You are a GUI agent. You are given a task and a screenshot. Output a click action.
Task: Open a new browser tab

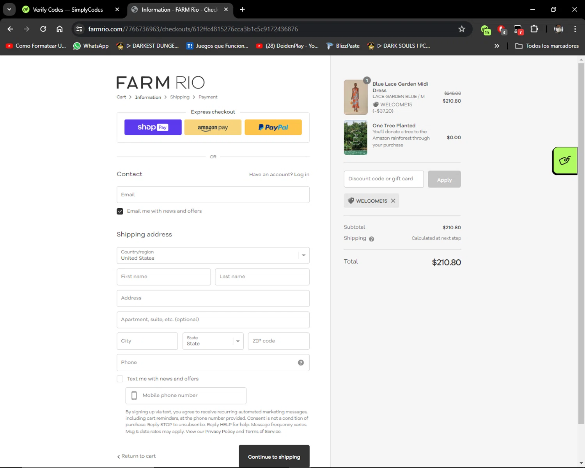coord(242,9)
